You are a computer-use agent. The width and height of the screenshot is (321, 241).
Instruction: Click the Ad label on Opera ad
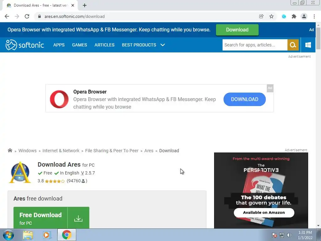click(x=270, y=88)
